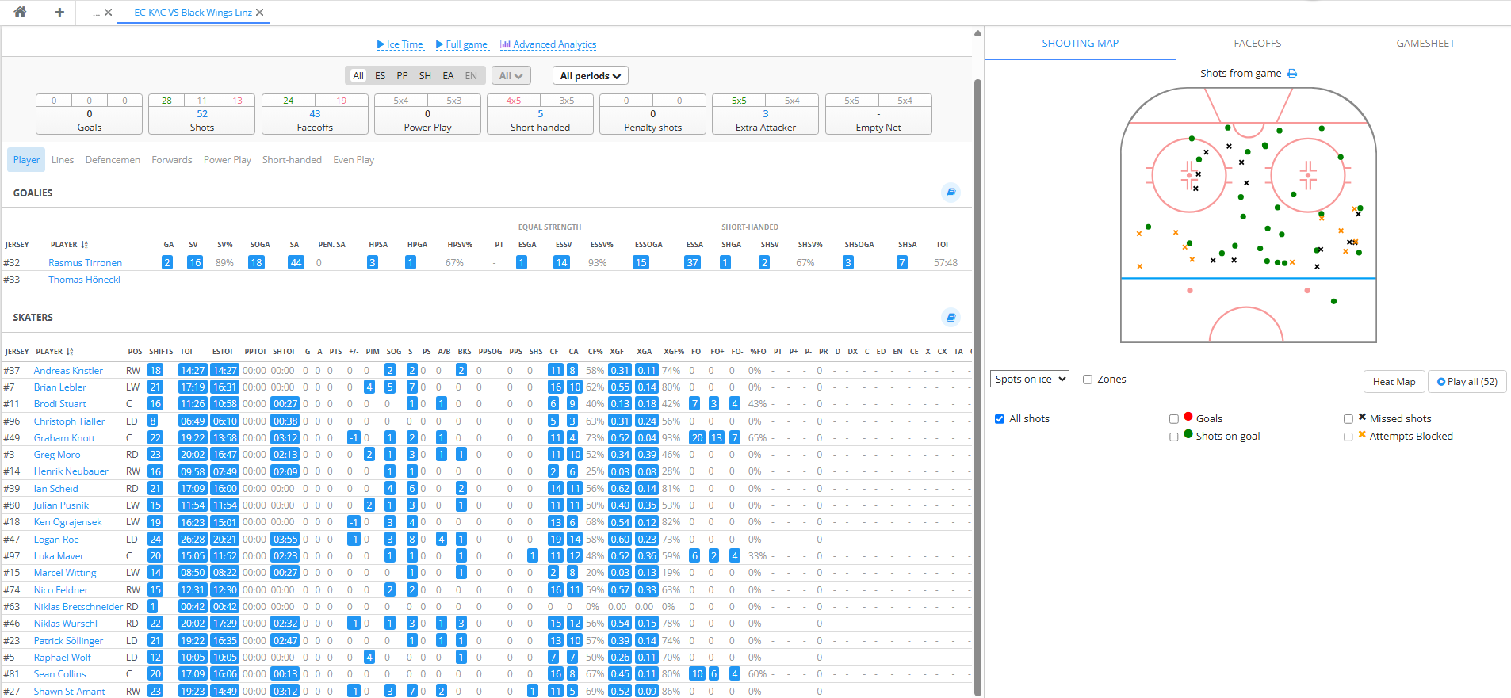Select the Defencemen tab
Image resolution: width=1511 pixels, height=698 pixels.
pyautogui.click(x=113, y=160)
